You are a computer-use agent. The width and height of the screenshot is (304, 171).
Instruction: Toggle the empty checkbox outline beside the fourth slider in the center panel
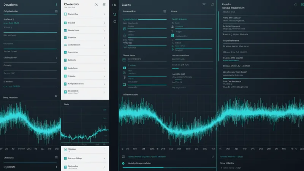tap(125, 46)
